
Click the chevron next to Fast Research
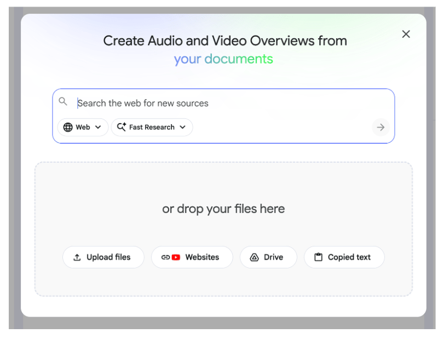click(x=182, y=127)
